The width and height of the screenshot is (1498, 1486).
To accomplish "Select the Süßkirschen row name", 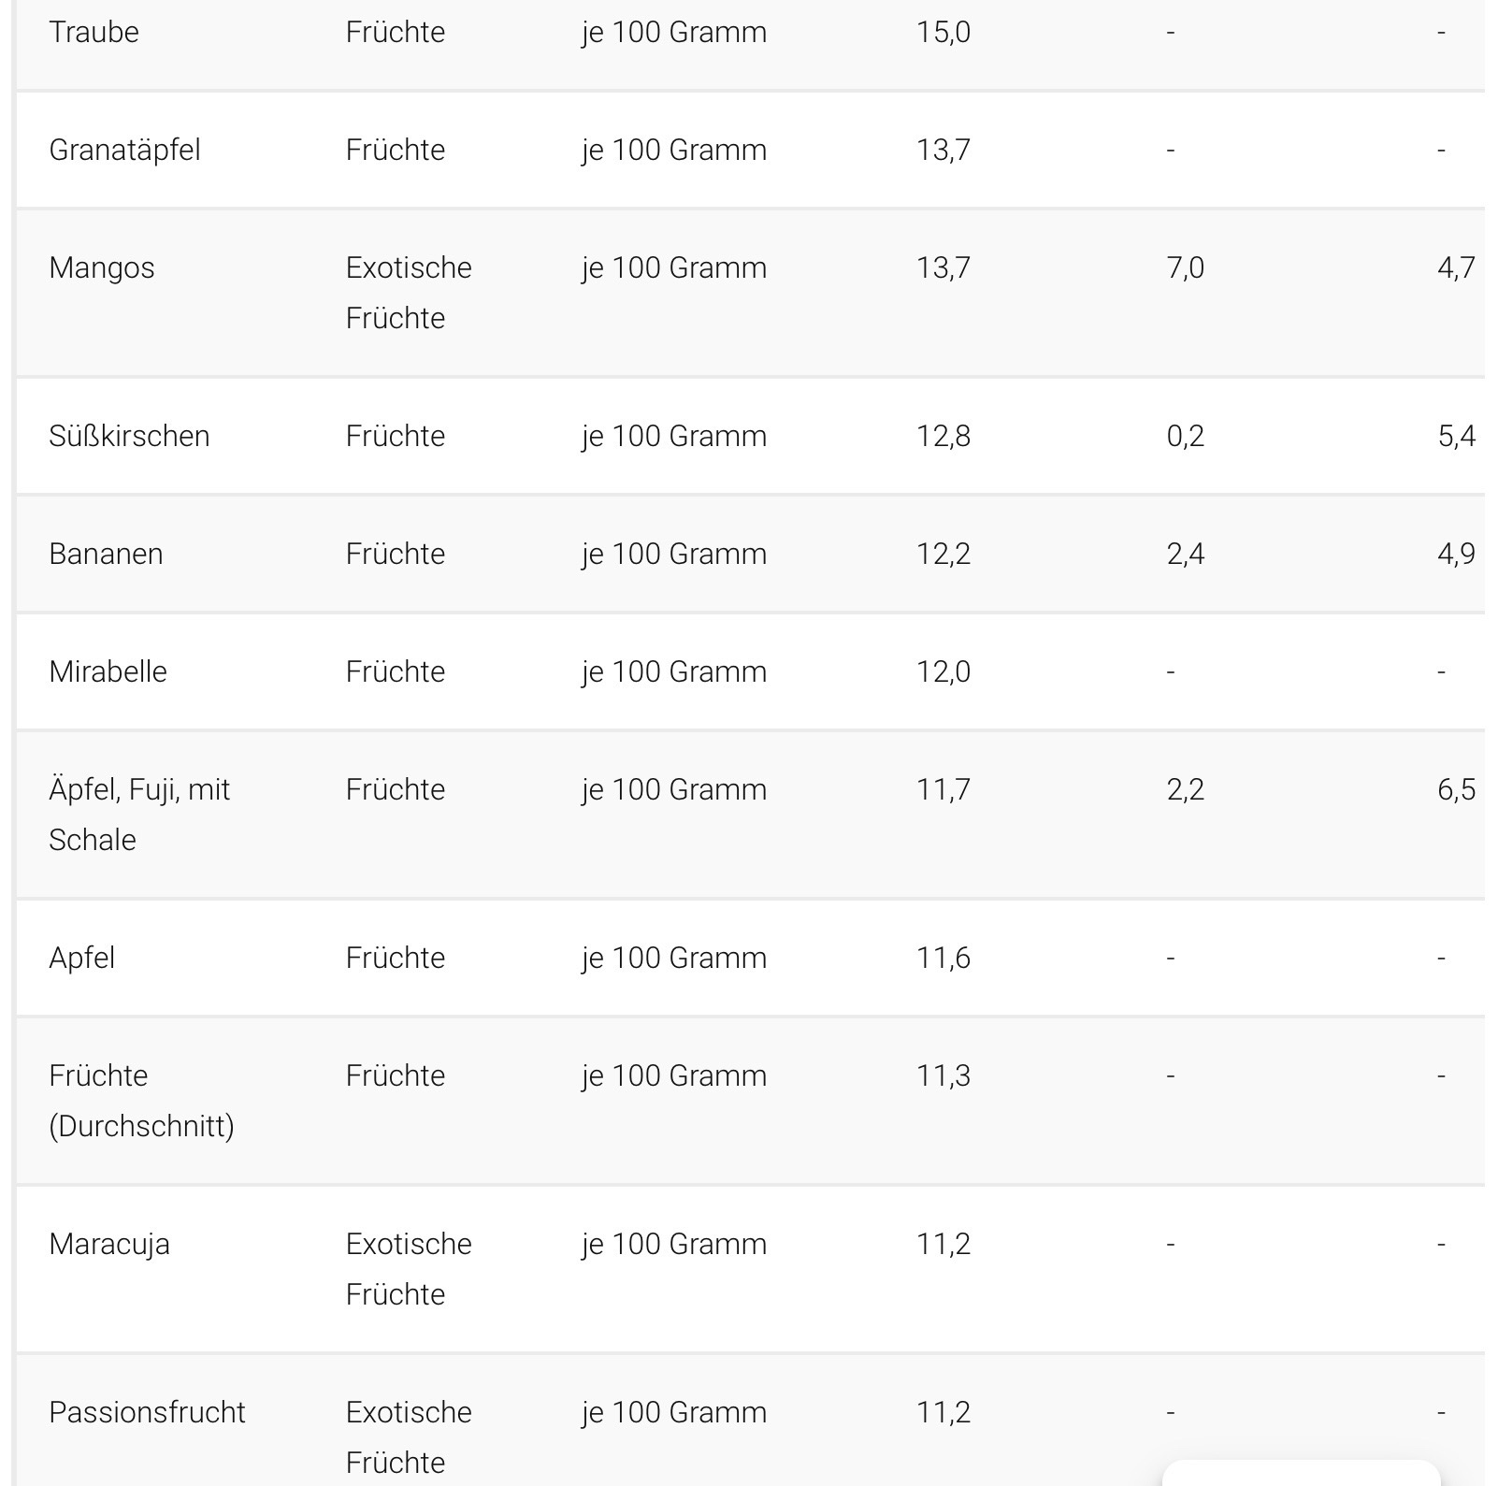I will 129,436.
